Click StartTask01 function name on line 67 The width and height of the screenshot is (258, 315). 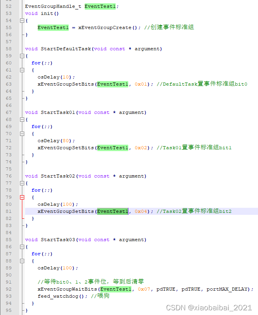58,112
